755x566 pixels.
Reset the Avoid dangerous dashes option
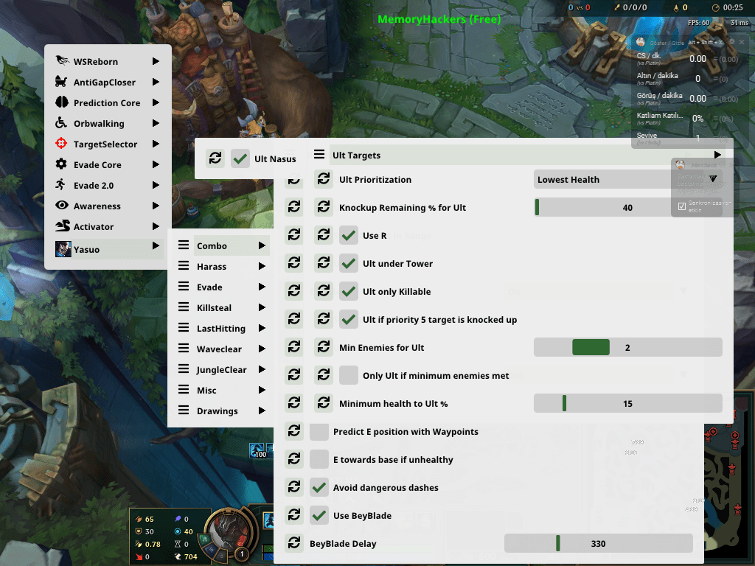tap(293, 487)
